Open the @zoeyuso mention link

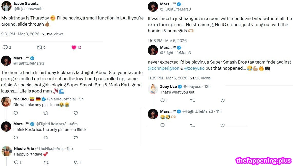(195, 68)
